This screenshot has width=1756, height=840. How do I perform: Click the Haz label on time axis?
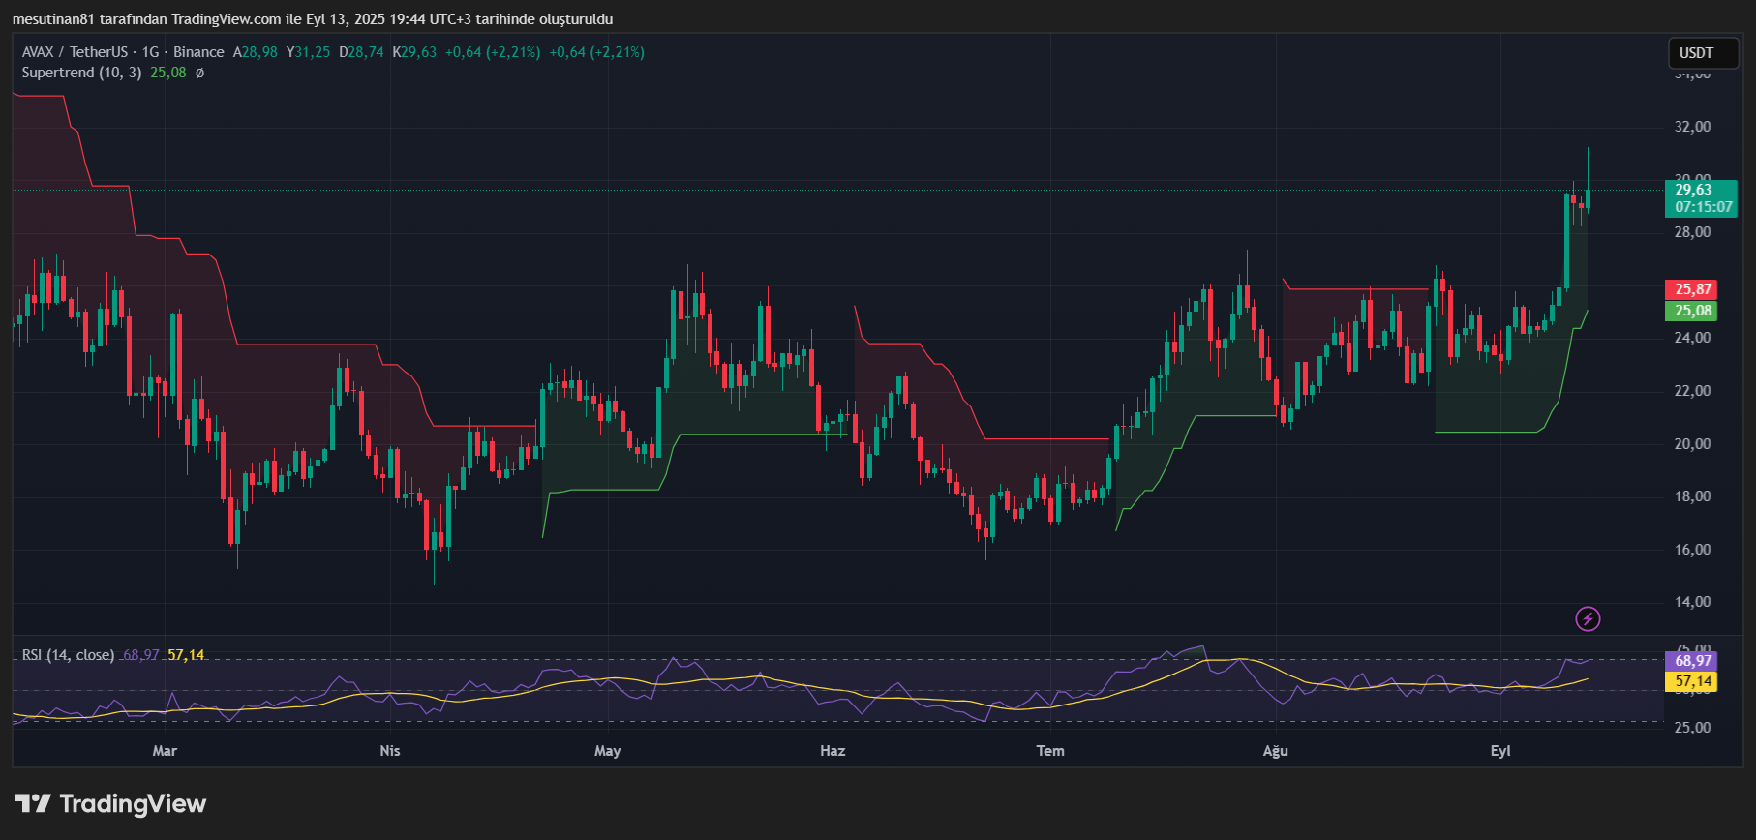point(833,751)
